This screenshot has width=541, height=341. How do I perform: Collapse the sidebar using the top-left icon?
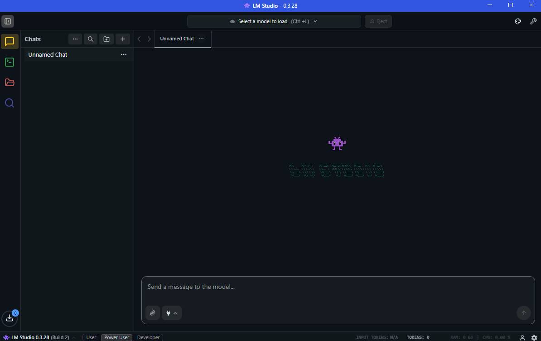click(8, 21)
